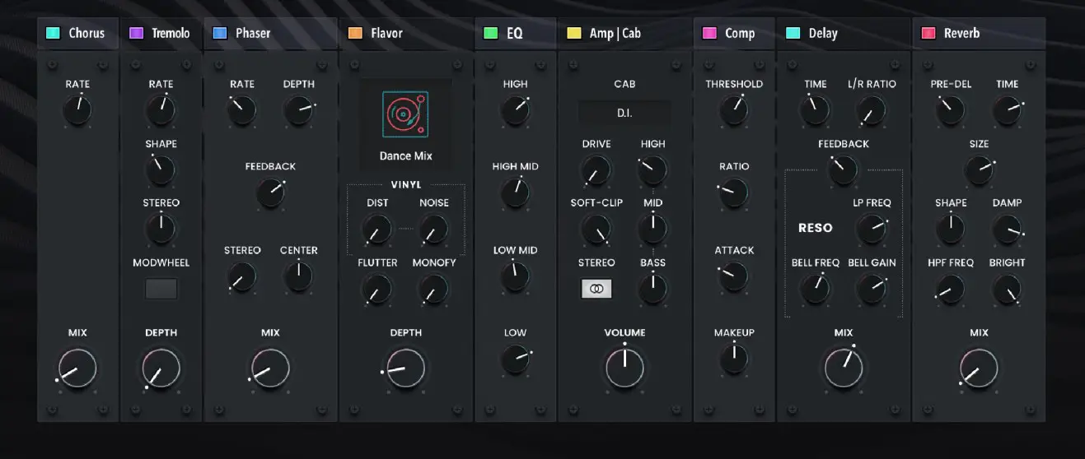Click the Vinyl DIST knob
The height and width of the screenshot is (459, 1085).
[x=377, y=229]
